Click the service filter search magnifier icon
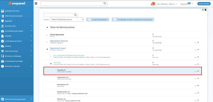213x102 pixels. click(75, 15)
